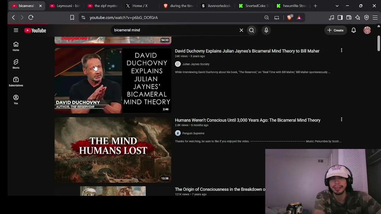381x214 pixels.
Task: Open the browser main menu
Action: (x=375, y=18)
